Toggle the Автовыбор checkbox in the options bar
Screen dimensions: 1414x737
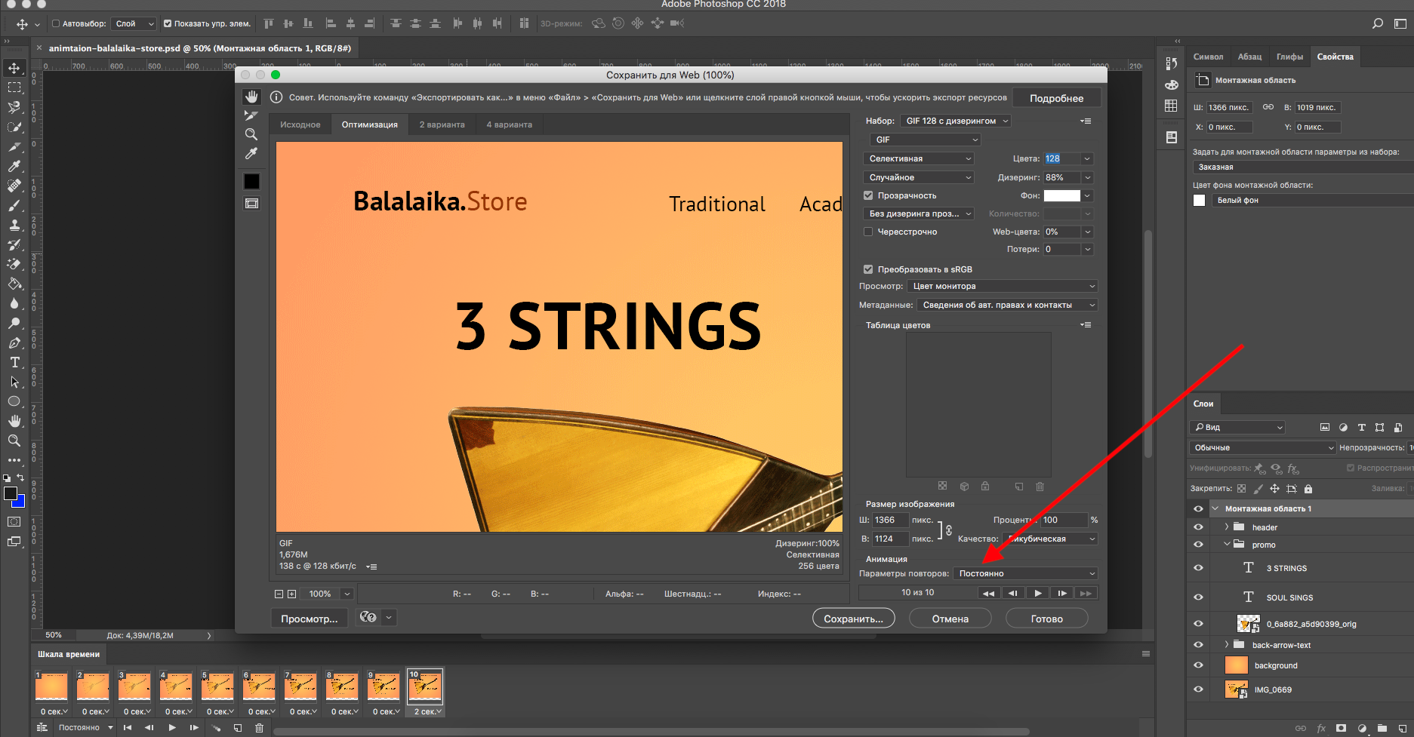point(56,23)
